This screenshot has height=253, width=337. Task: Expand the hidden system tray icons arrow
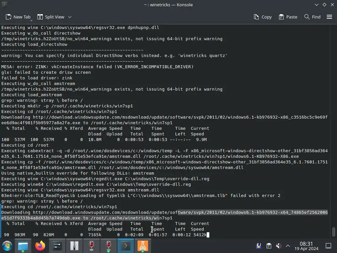point(288,246)
